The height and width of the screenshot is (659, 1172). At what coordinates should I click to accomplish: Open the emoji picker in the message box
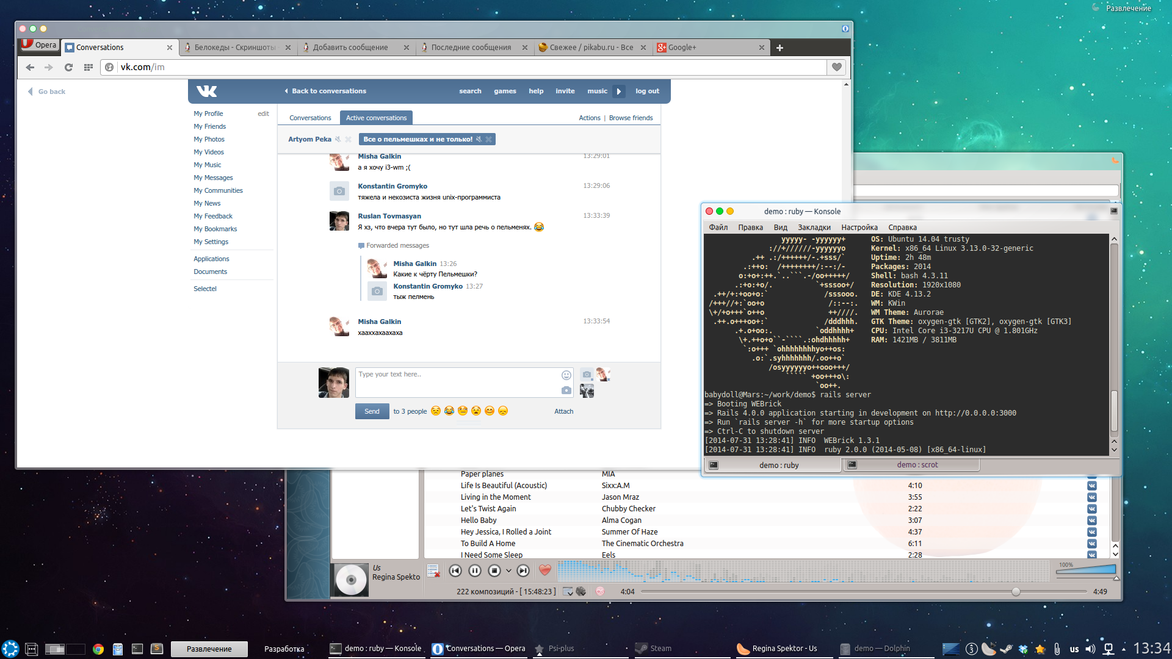coord(566,375)
